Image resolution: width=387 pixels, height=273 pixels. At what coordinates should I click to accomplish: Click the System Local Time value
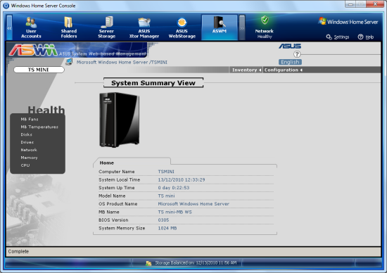coord(182,179)
